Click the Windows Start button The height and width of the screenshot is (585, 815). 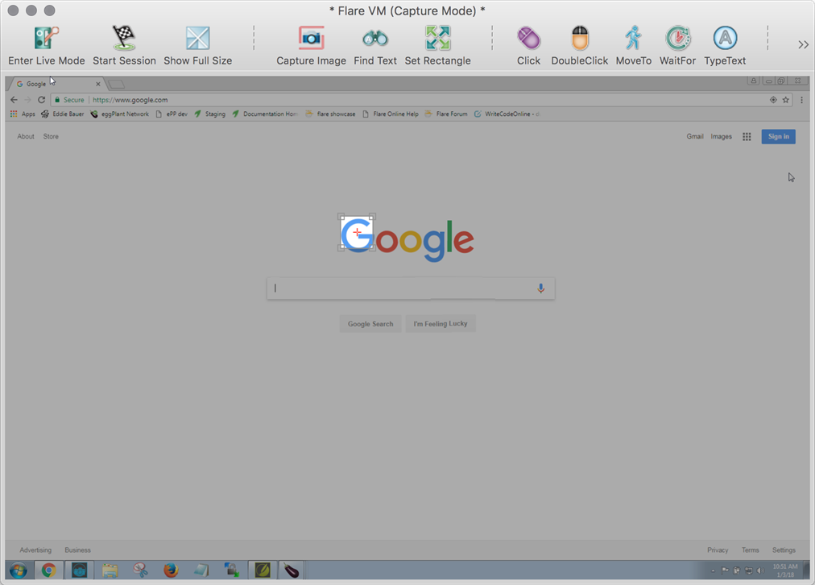19,570
